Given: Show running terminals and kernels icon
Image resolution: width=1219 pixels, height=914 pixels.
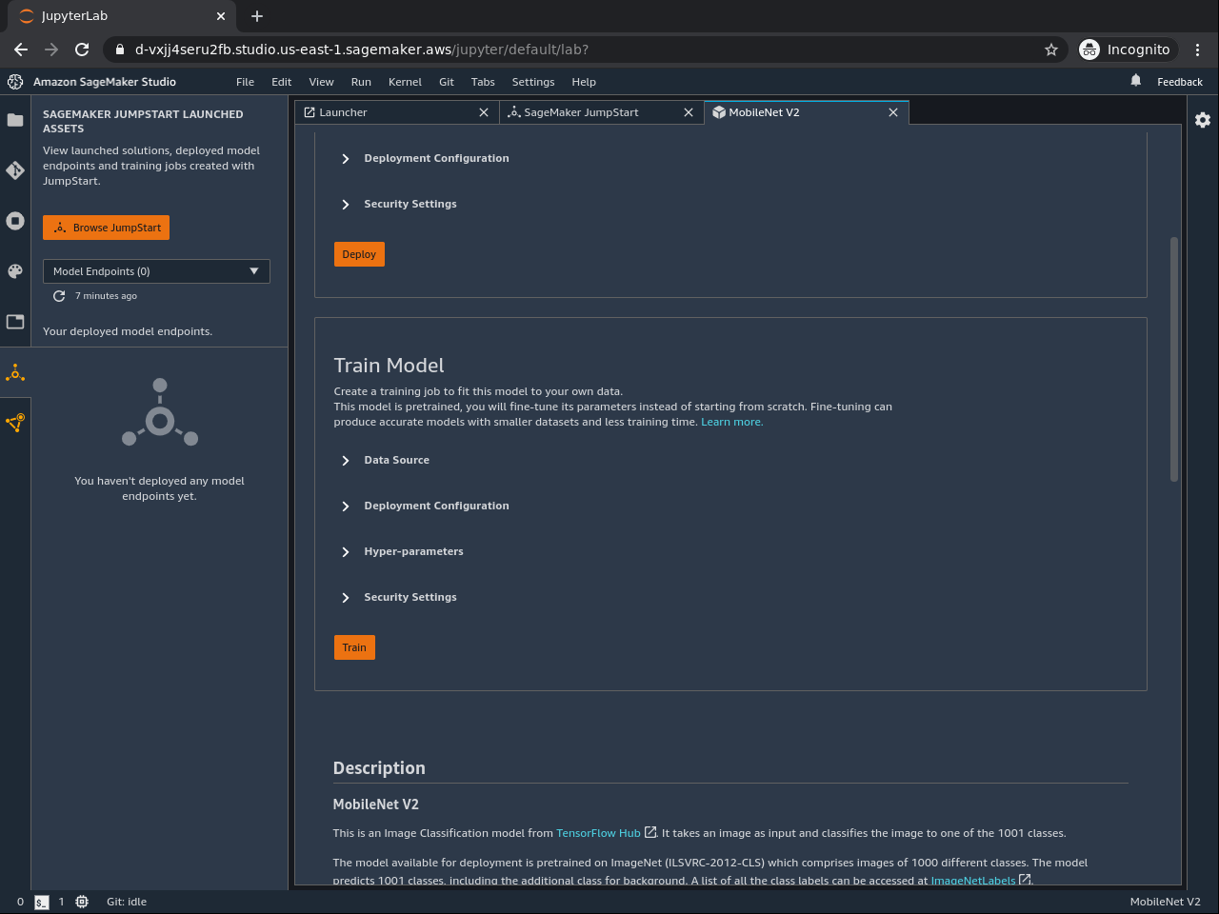Looking at the screenshot, I should click(x=15, y=221).
